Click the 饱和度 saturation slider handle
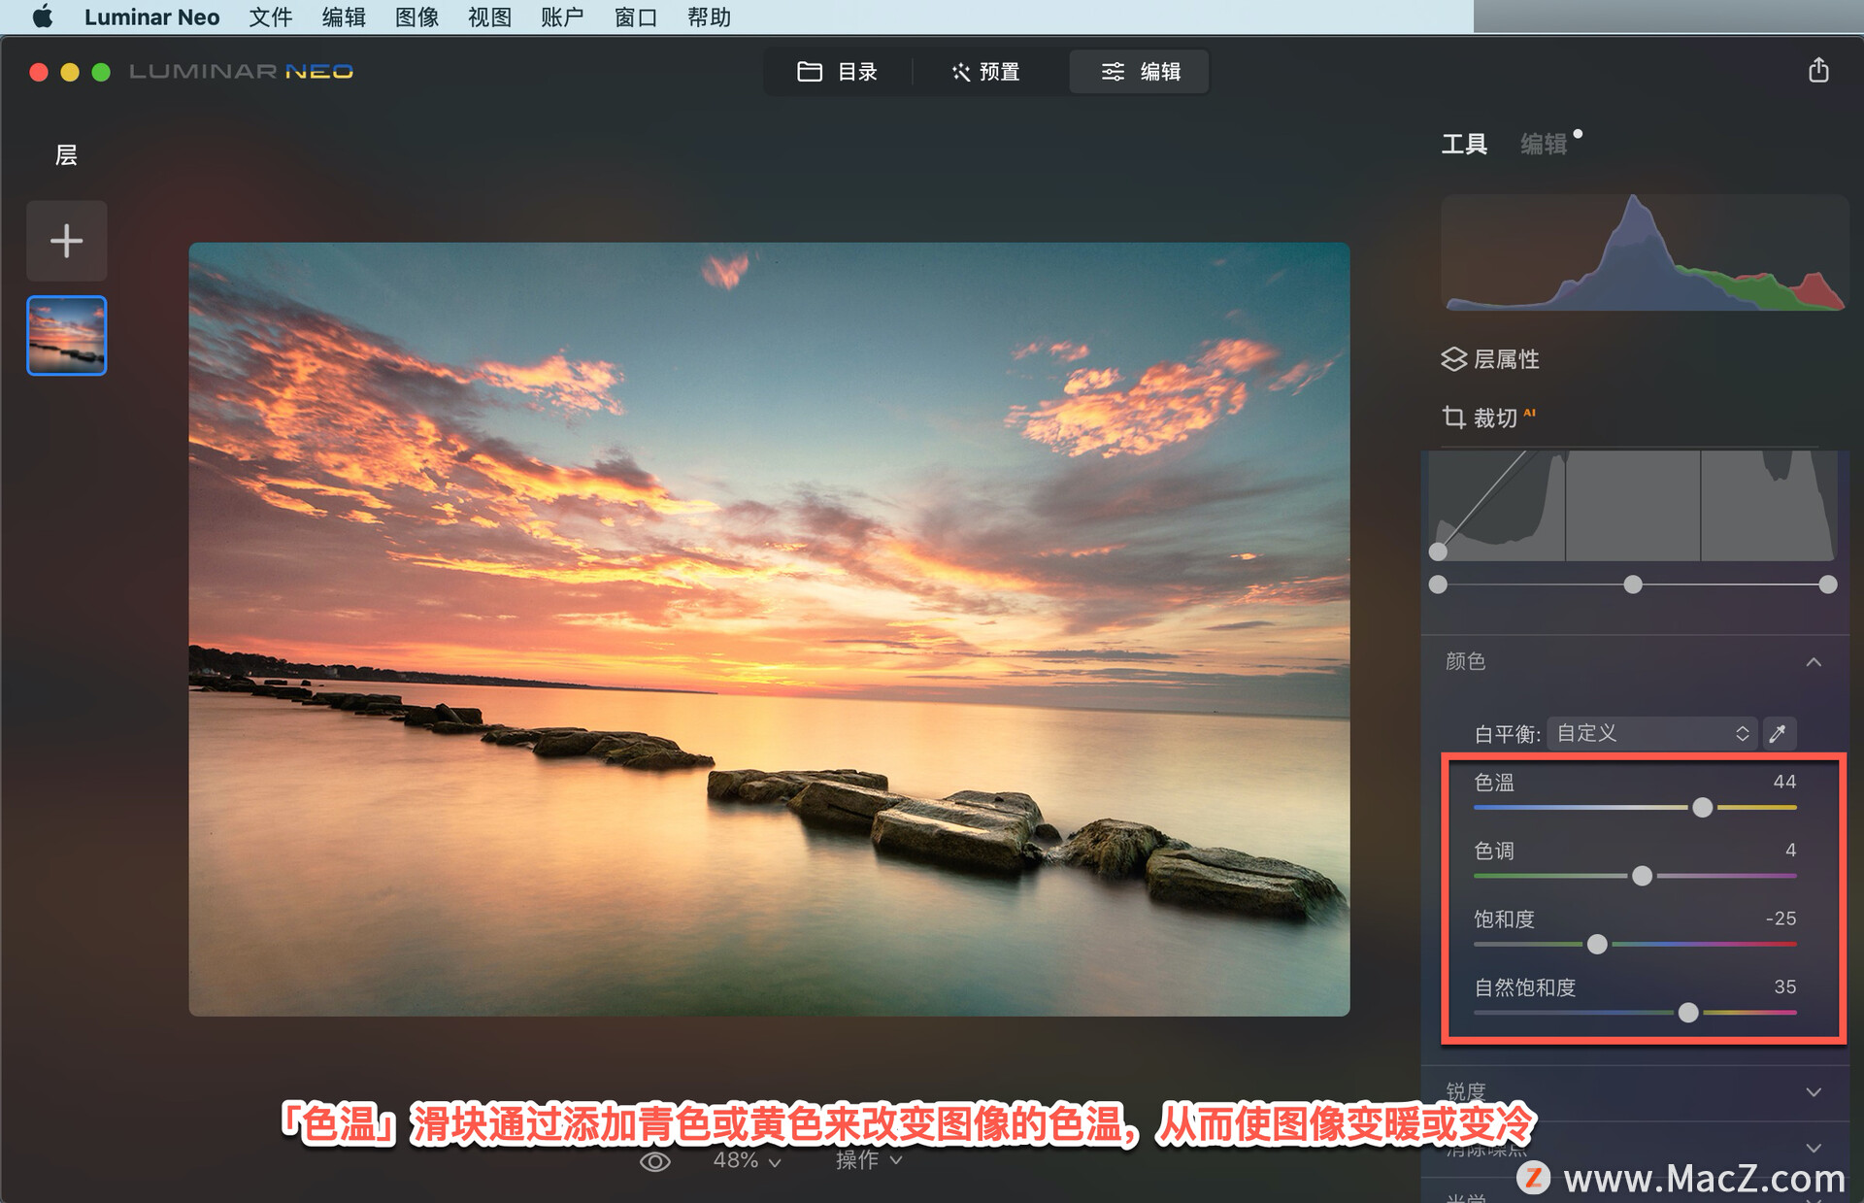Screen dimensions: 1864x1203 pos(1597,944)
